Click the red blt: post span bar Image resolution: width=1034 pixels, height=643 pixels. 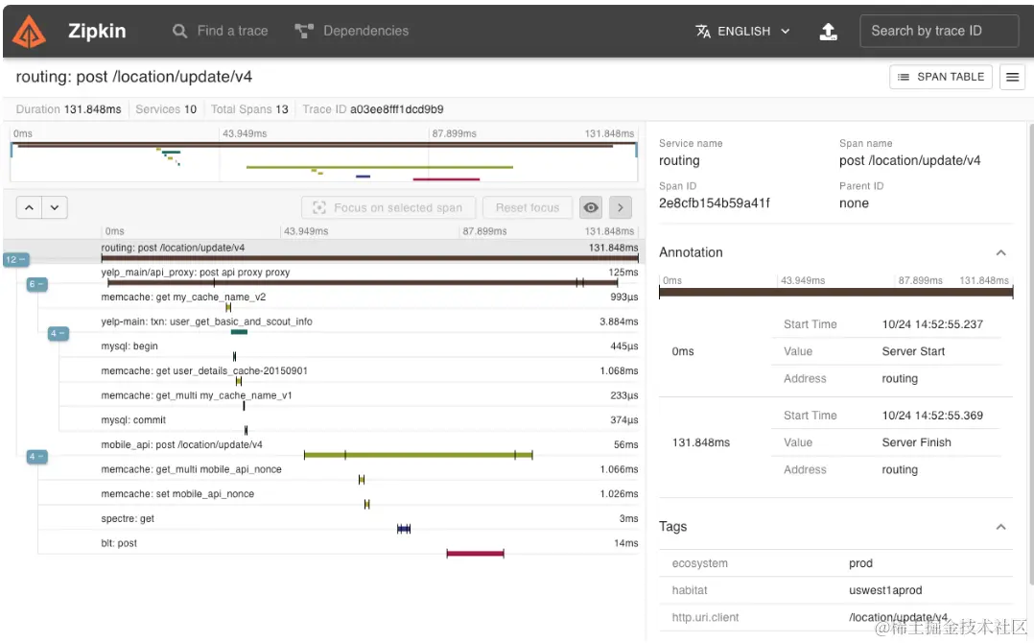[476, 554]
